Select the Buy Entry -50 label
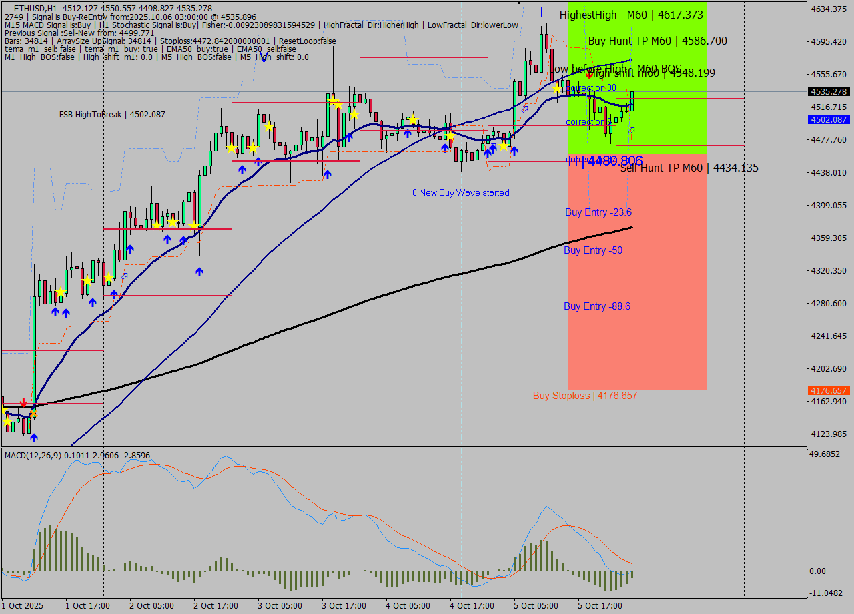The image size is (854, 614). click(592, 250)
